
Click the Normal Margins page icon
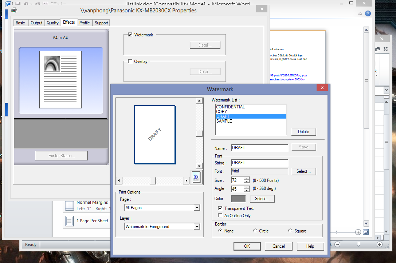(69, 206)
